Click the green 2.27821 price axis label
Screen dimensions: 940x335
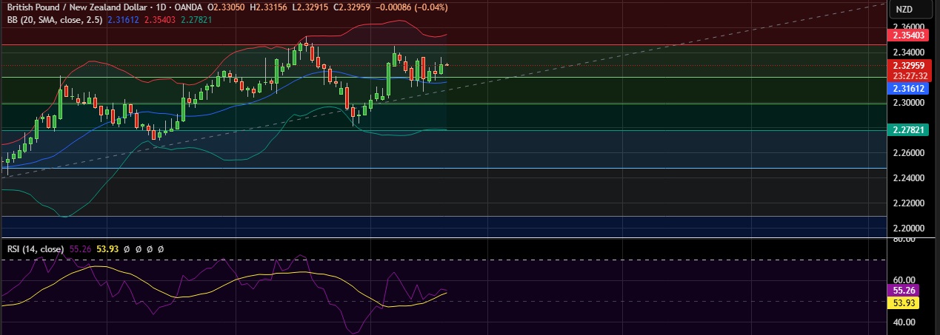point(910,130)
